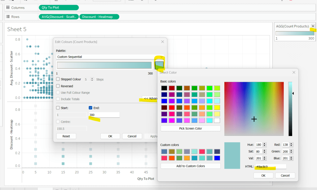Open the Custom Sequential palette dropdown
The width and height of the screenshot is (317, 190).
(x=162, y=57)
